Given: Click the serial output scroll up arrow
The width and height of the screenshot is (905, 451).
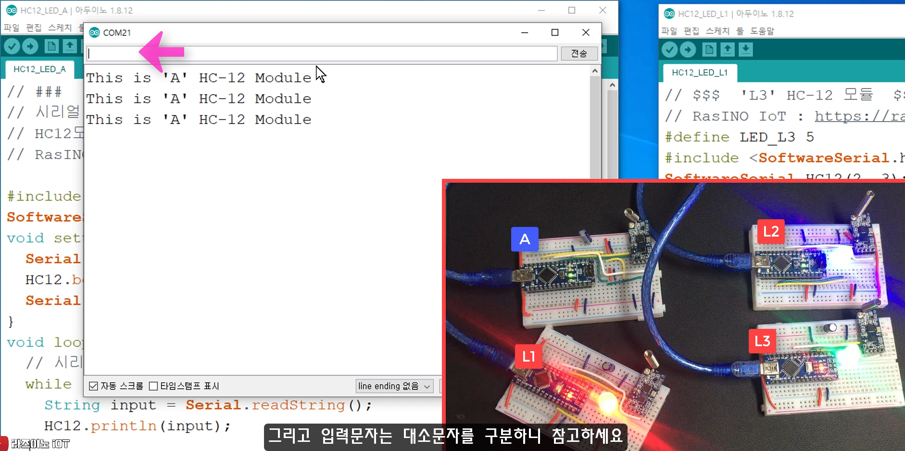Looking at the screenshot, I should [x=595, y=71].
